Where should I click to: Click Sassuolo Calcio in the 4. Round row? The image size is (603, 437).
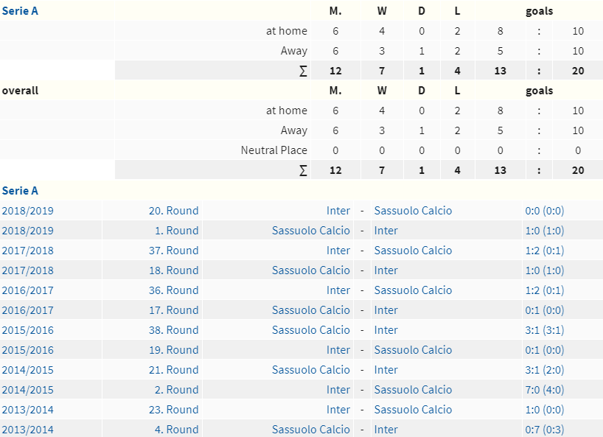click(311, 430)
